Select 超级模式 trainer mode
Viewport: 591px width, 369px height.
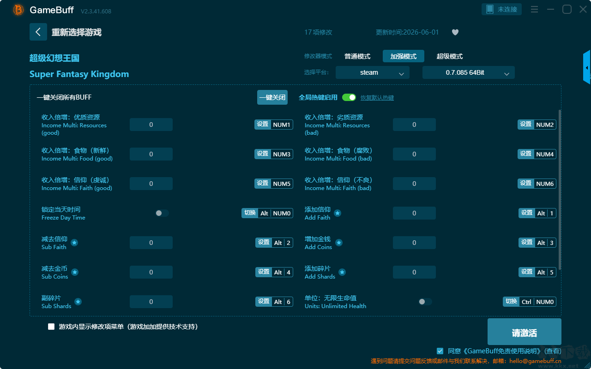pyautogui.click(x=450, y=56)
